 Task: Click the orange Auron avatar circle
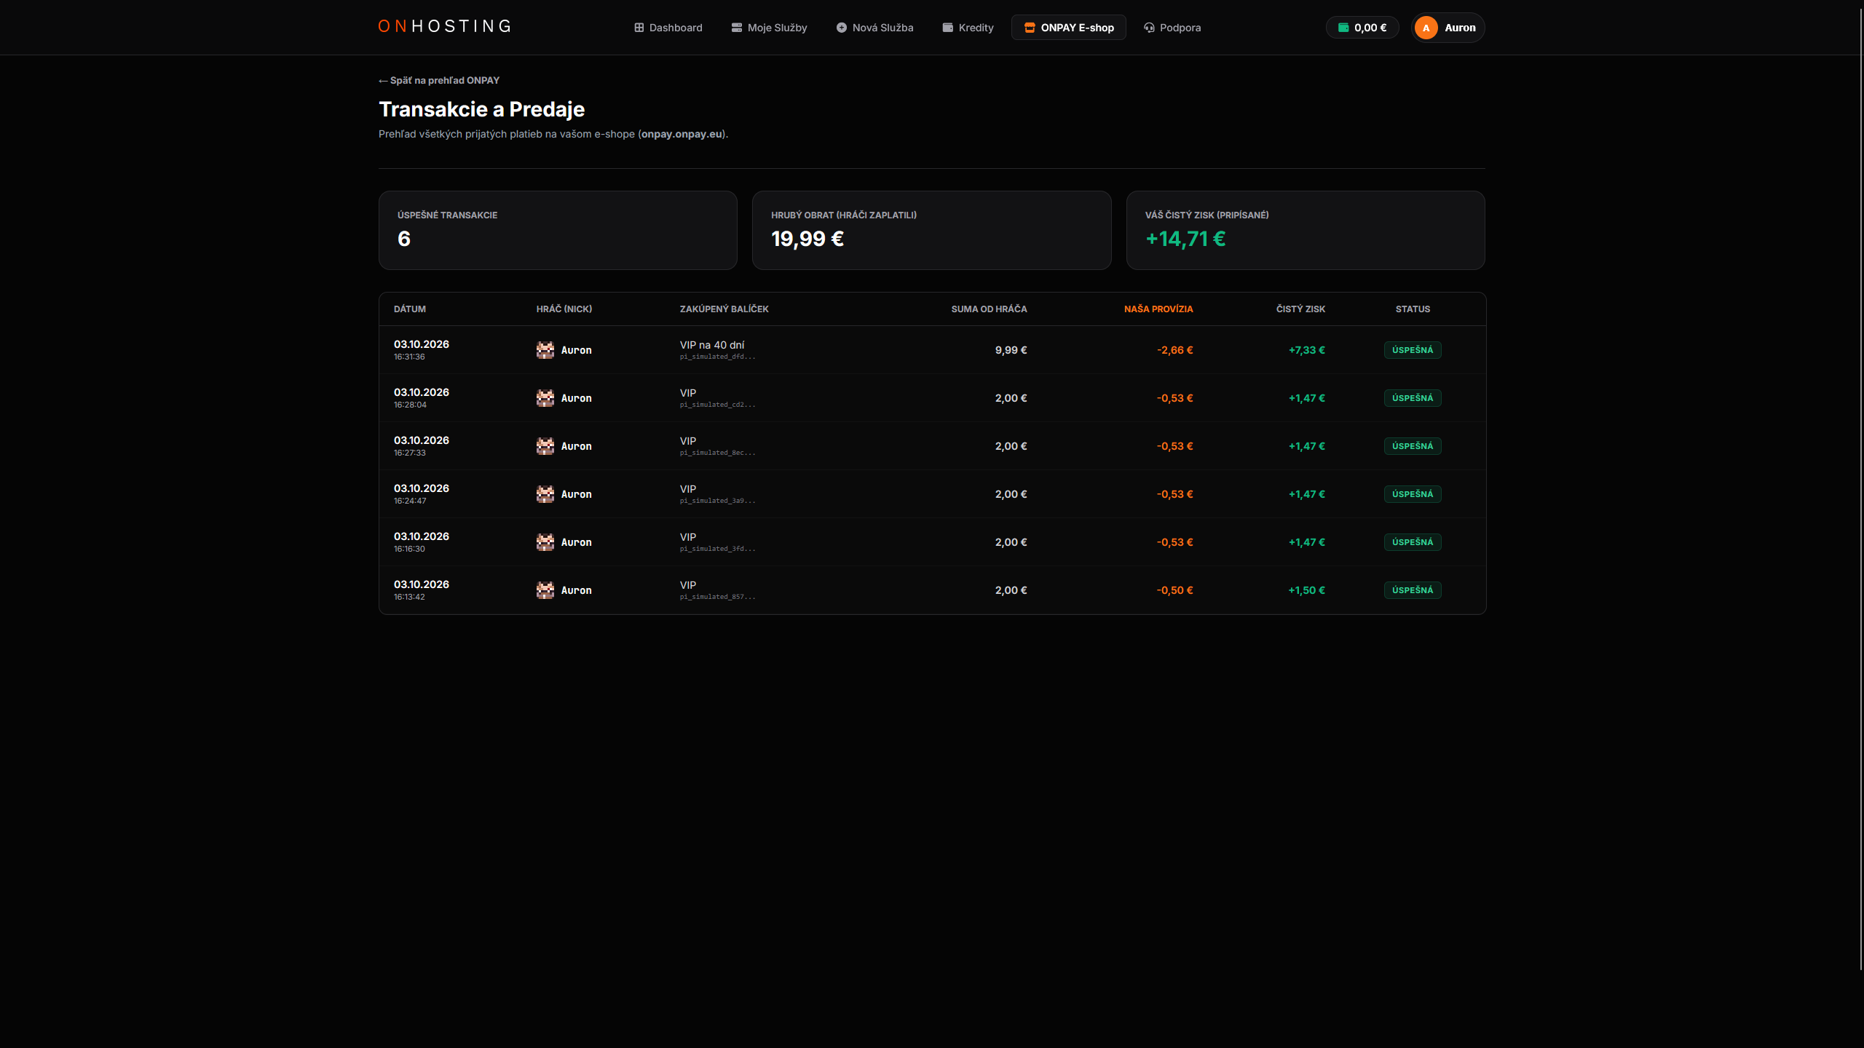click(1426, 28)
